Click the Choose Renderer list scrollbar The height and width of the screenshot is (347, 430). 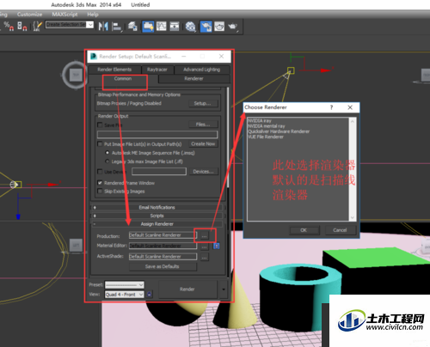pos(353,169)
